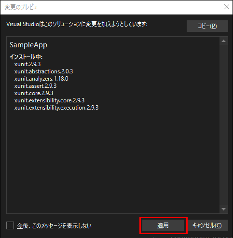Viewport: 233px width, 238px height.
Task: Click the scrollbar up arrow
Action: pyautogui.click(x=223, y=41)
